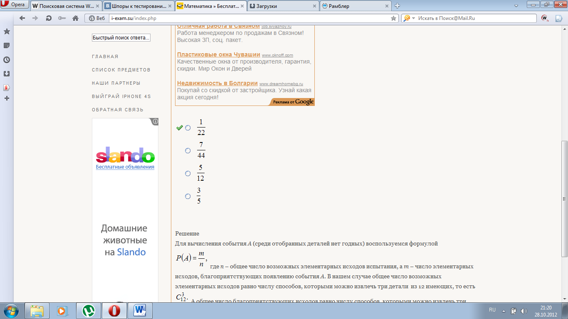Go to the browser home page
This screenshot has height=319, width=568.
pyautogui.click(x=75, y=18)
